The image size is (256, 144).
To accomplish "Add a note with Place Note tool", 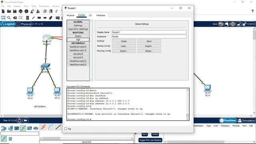I will (x=28, y=18).
